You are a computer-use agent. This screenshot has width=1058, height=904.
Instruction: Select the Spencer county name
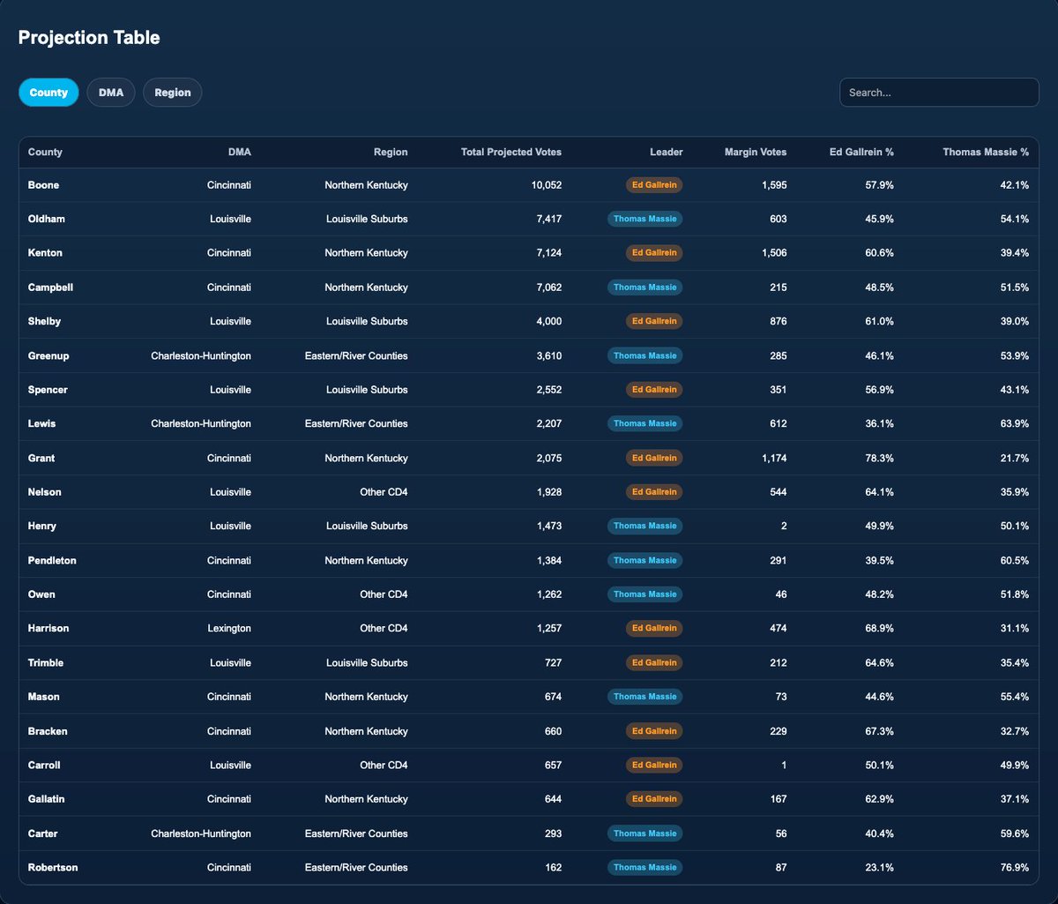pos(48,390)
